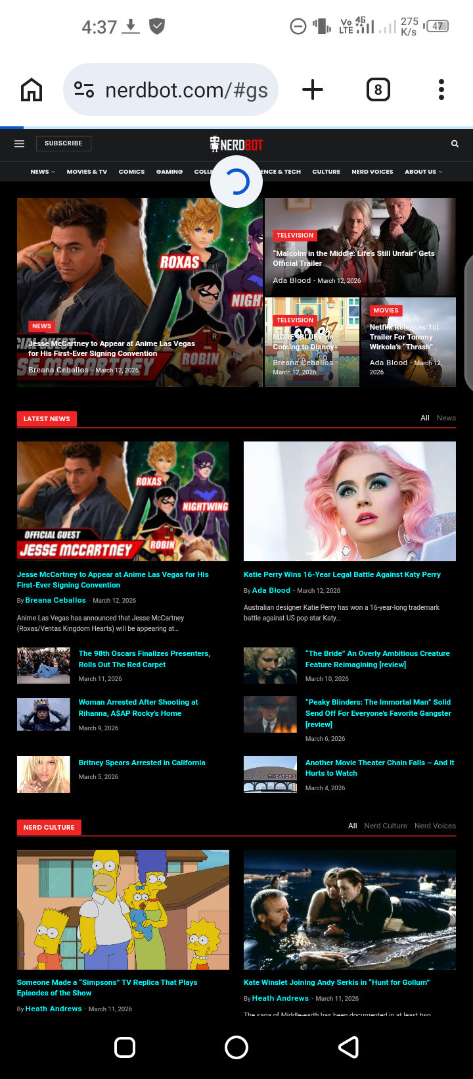This screenshot has width=473, height=1079.
Task: Click Simpsons family article image
Action: coord(123,910)
